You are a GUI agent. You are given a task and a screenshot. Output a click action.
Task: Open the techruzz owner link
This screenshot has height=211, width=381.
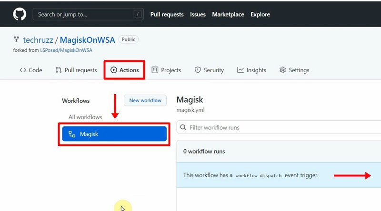click(38, 40)
